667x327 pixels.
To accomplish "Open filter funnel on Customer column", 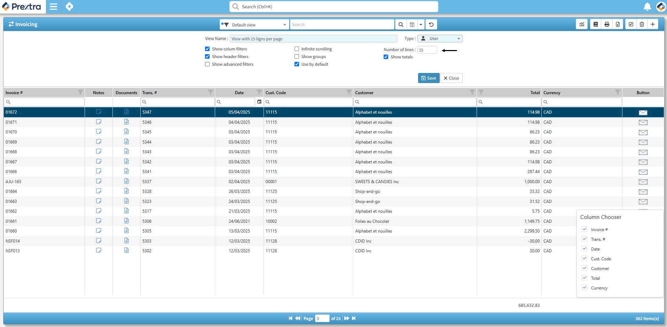I will coord(472,92).
